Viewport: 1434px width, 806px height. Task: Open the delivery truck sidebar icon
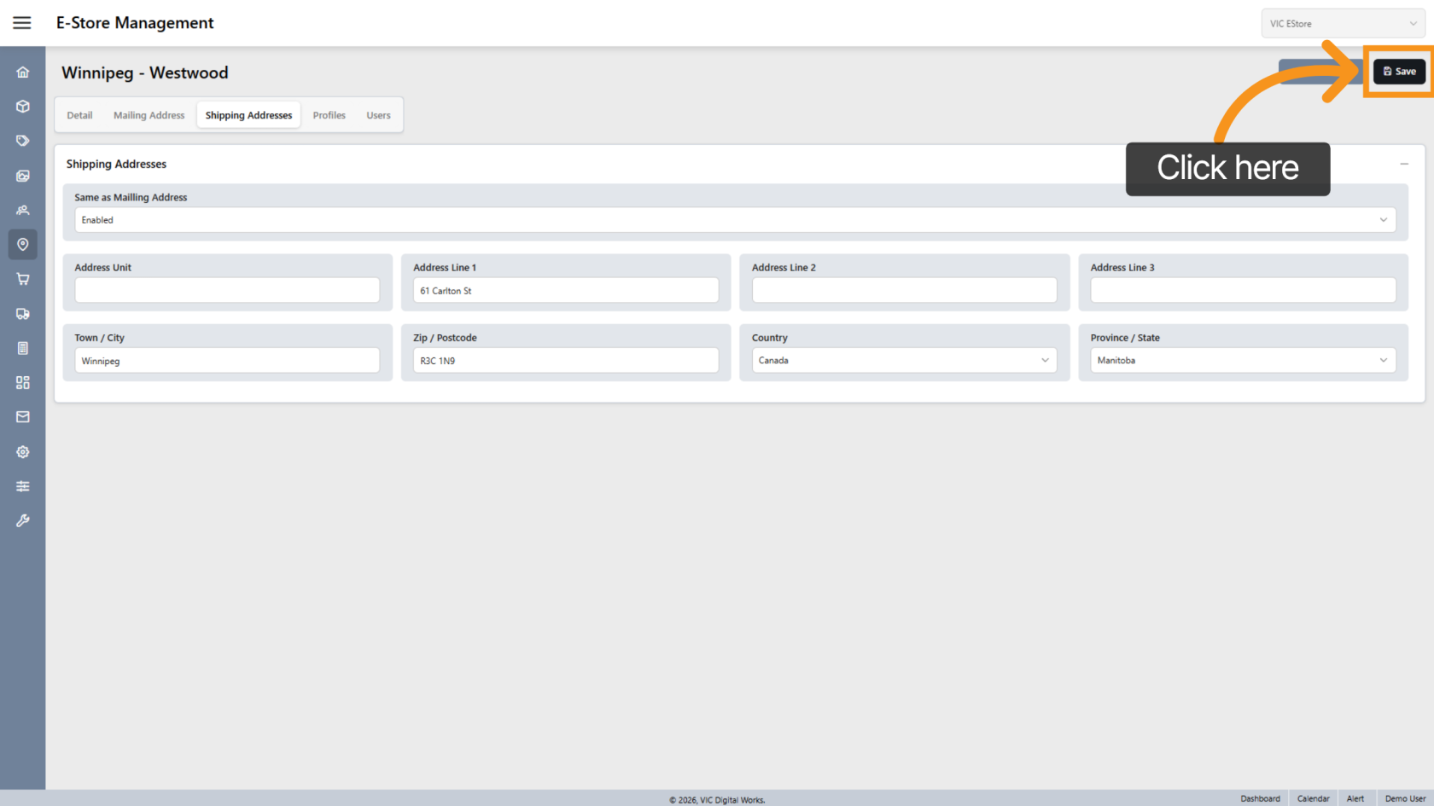click(x=23, y=314)
